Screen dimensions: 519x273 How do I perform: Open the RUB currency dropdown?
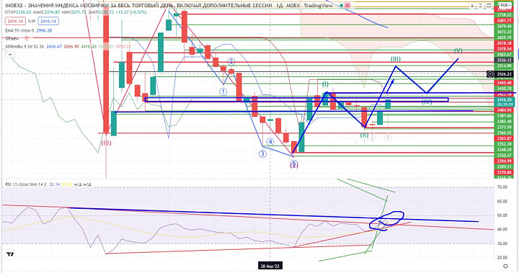point(505,5)
